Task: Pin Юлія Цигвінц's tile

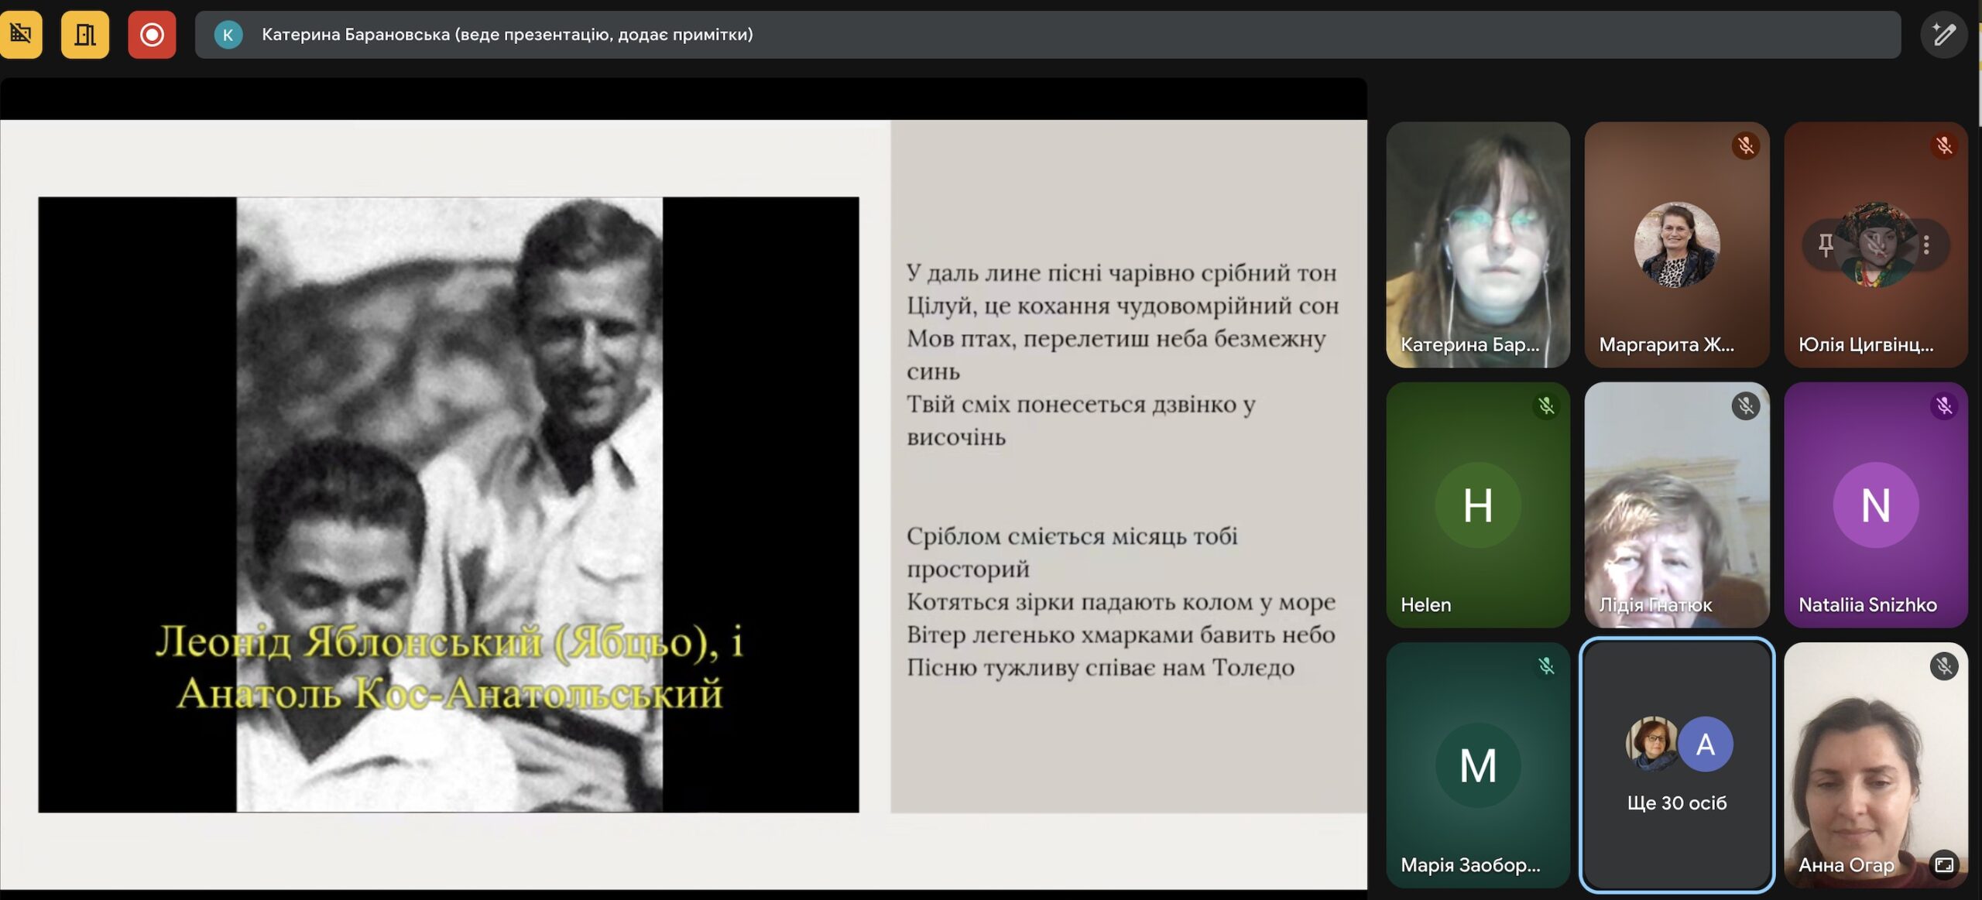Action: click(x=1826, y=245)
